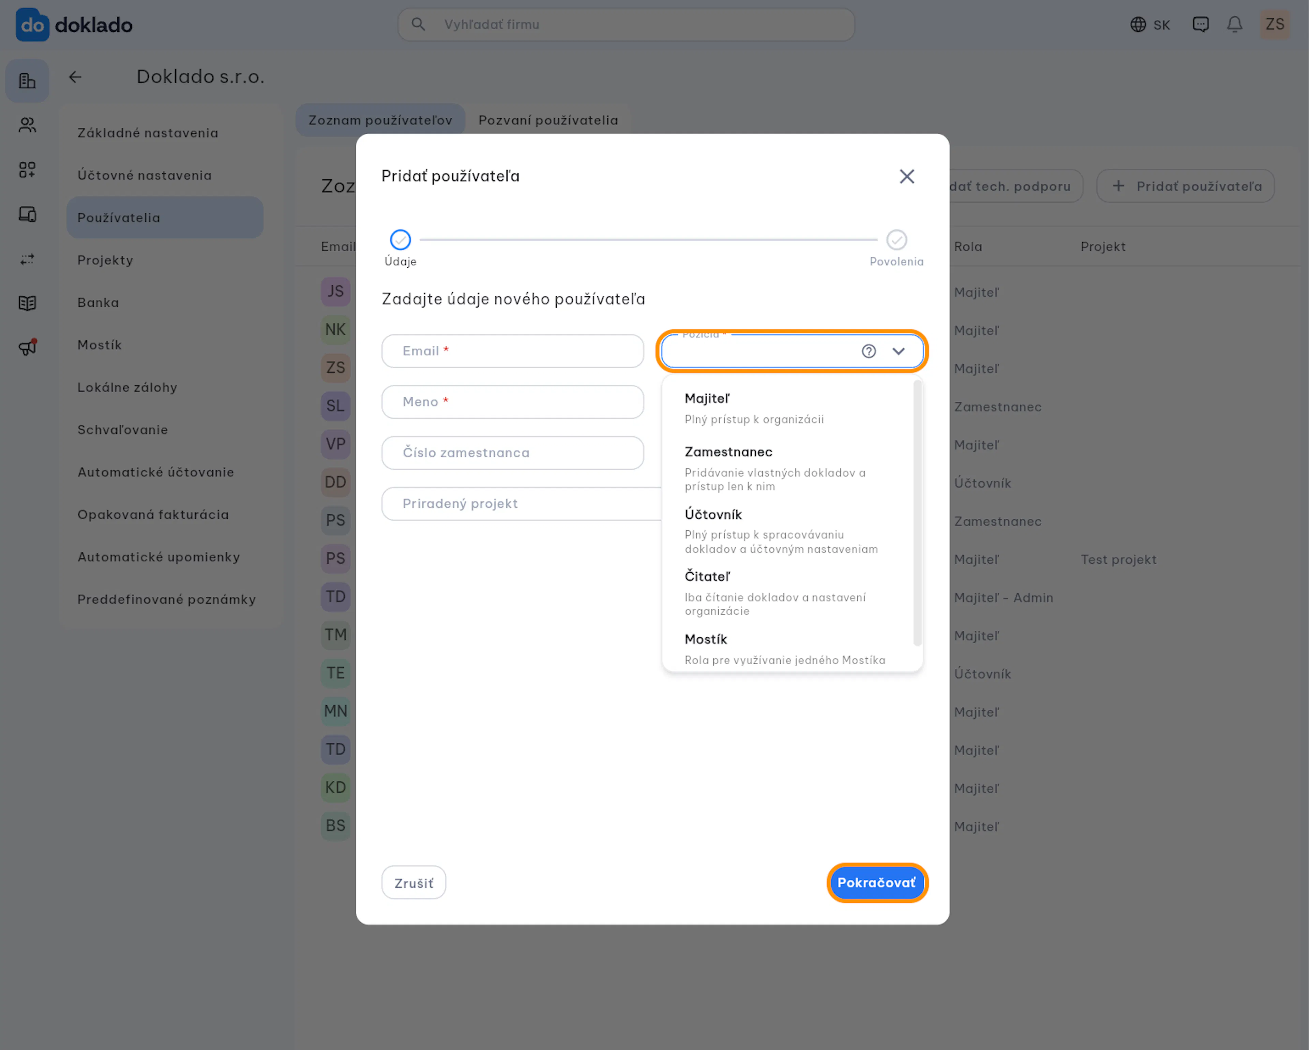Image resolution: width=1309 pixels, height=1050 pixels.
Task: Click the JS user avatar
Action: coord(335,292)
